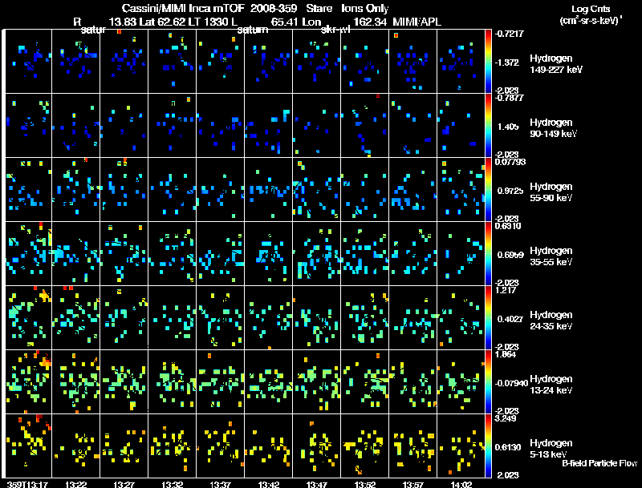
Task: Click the '1.217' color scale value
Action: pos(506,290)
